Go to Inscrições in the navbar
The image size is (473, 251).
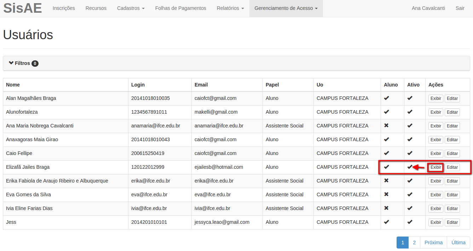(64, 8)
